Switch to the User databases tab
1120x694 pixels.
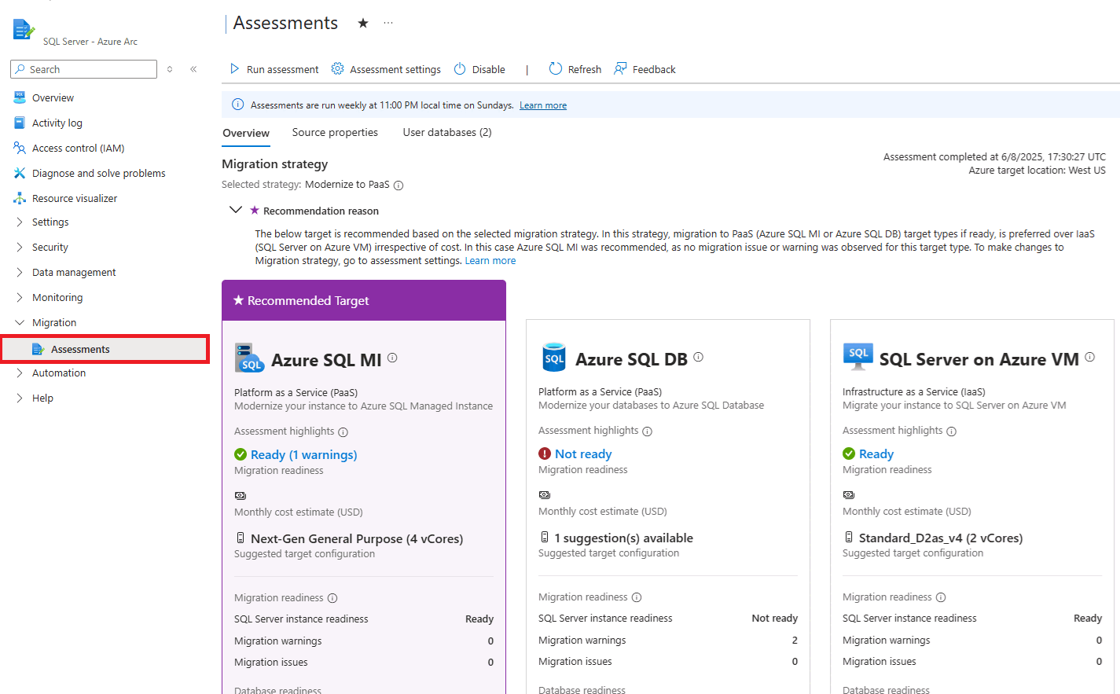[x=446, y=132]
